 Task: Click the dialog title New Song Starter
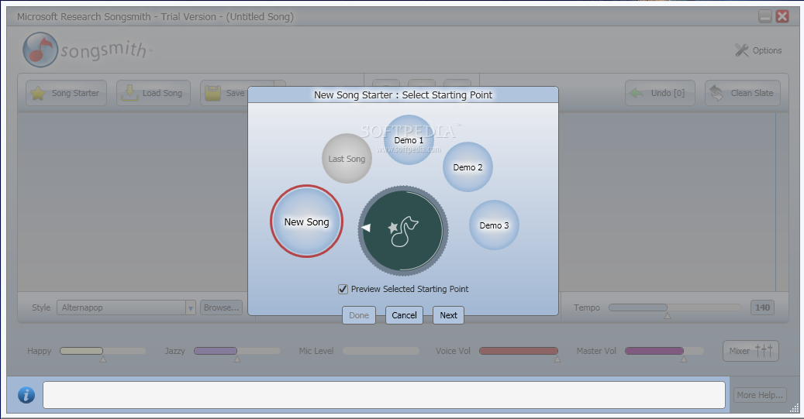(x=403, y=94)
